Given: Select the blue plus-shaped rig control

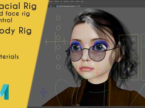Looking at the screenshot, I should (x=43, y=92).
